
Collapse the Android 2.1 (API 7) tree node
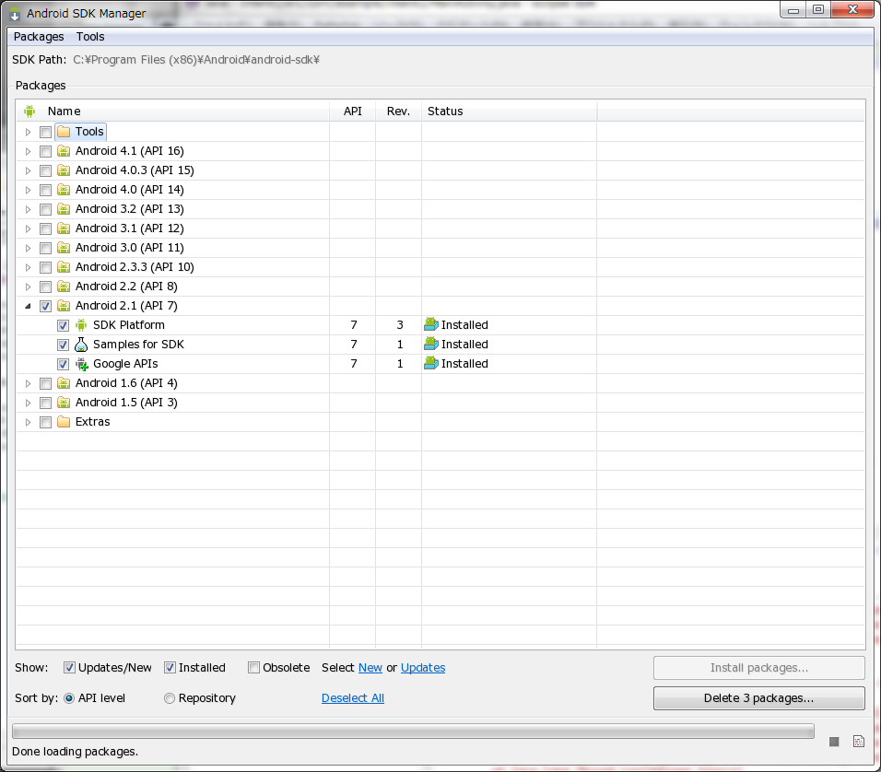coord(28,306)
